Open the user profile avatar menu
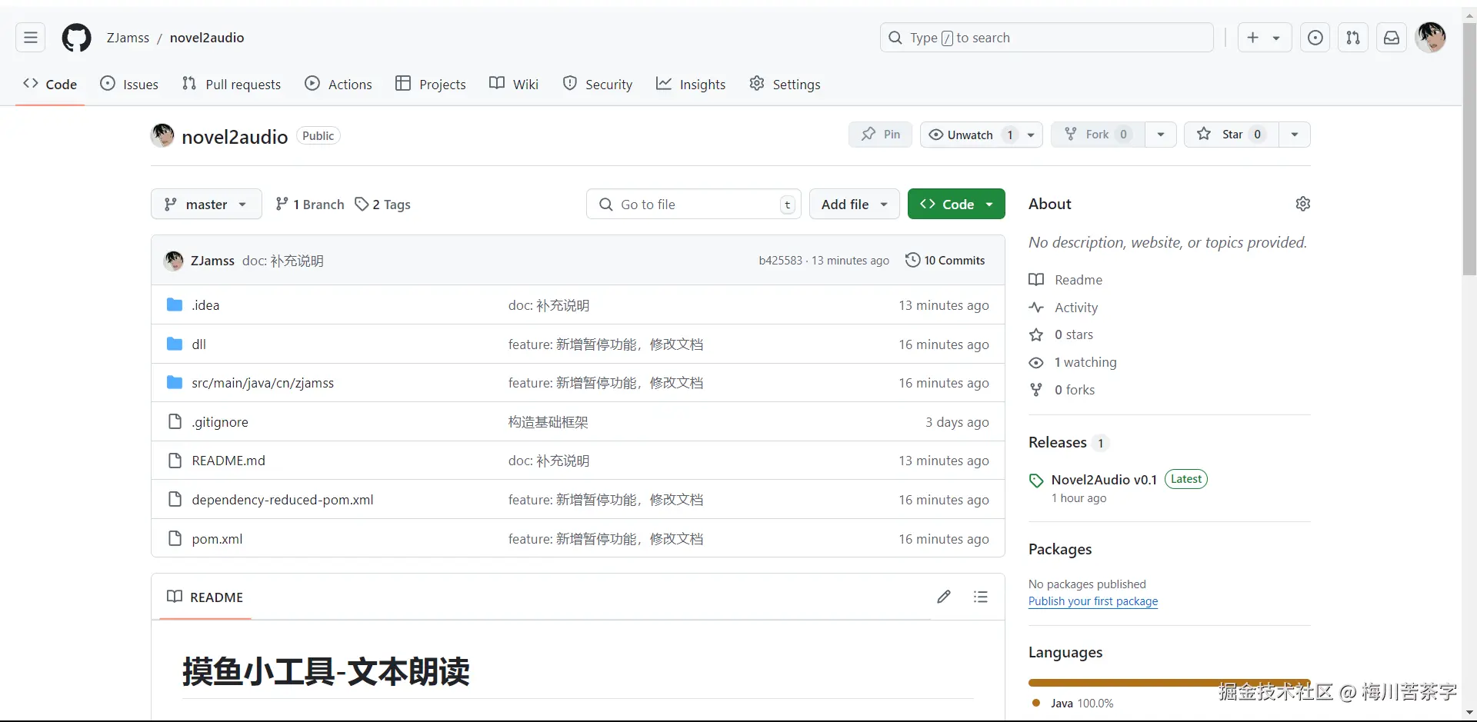 [x=1431, y=38]
